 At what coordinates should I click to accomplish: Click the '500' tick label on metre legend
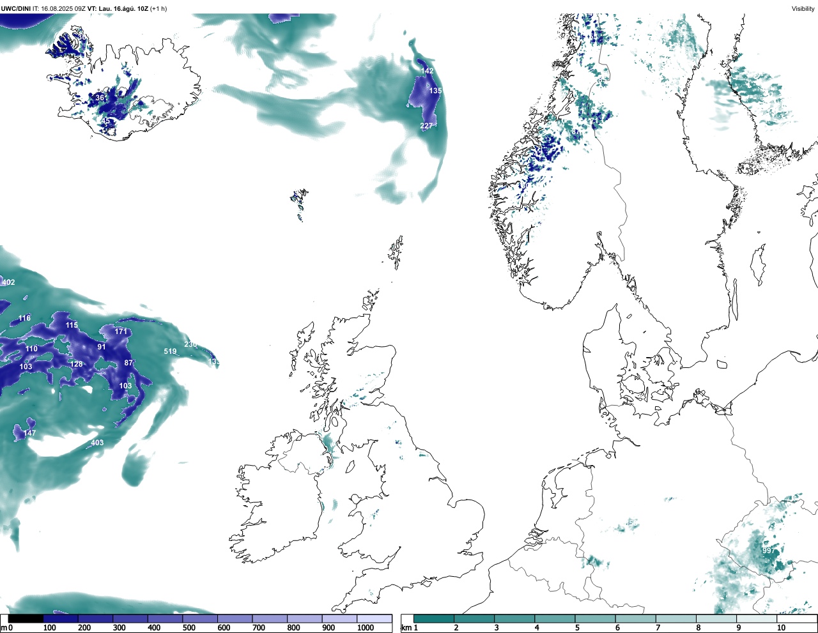[189, 628]
